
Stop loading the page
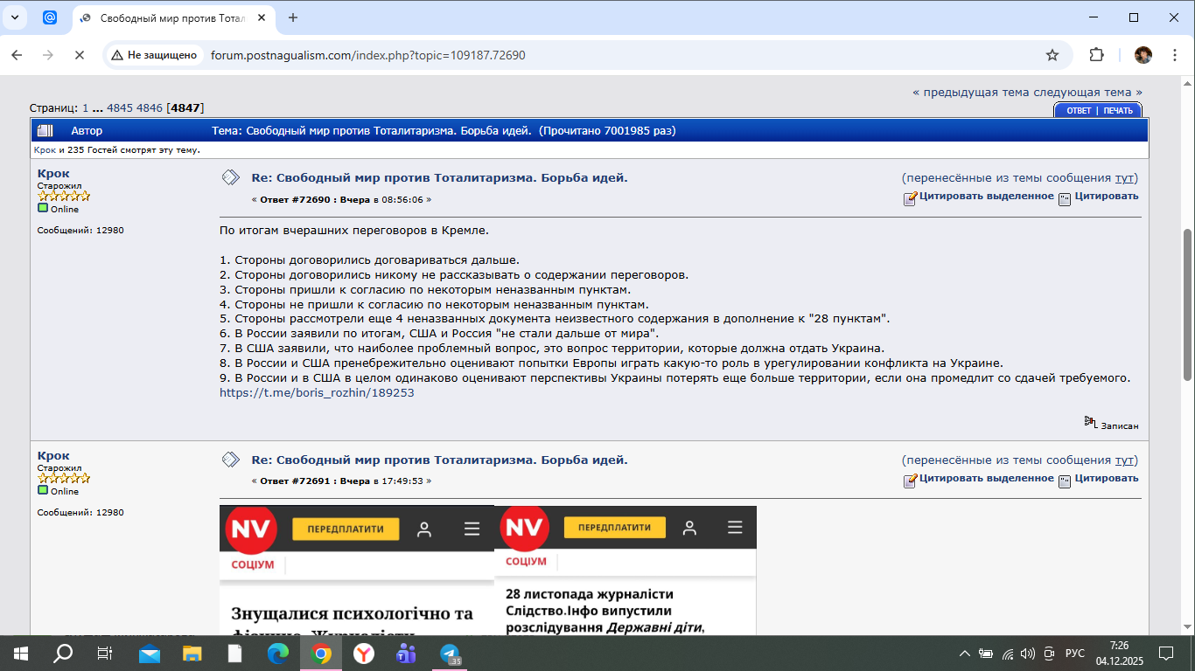point(78,55)
